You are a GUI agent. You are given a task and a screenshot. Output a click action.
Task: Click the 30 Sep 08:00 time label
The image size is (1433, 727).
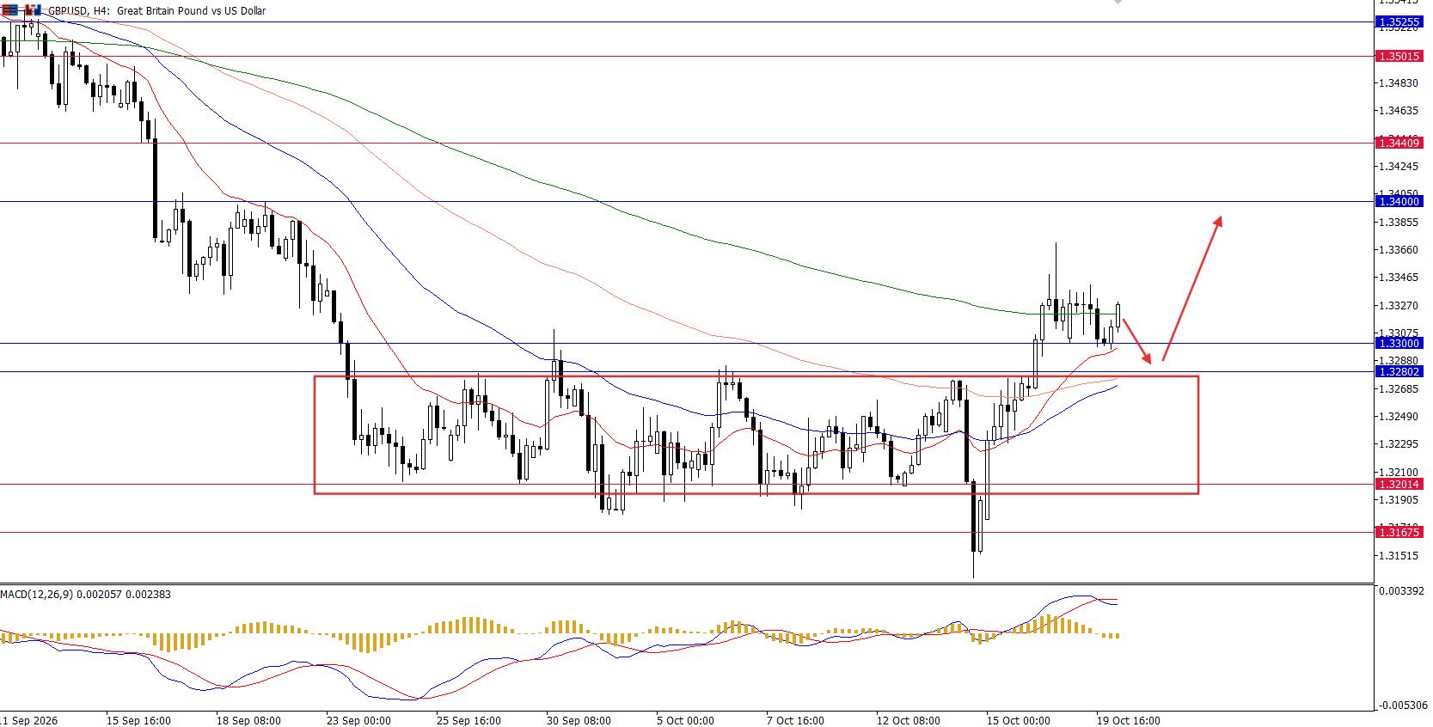pos(579,720)
